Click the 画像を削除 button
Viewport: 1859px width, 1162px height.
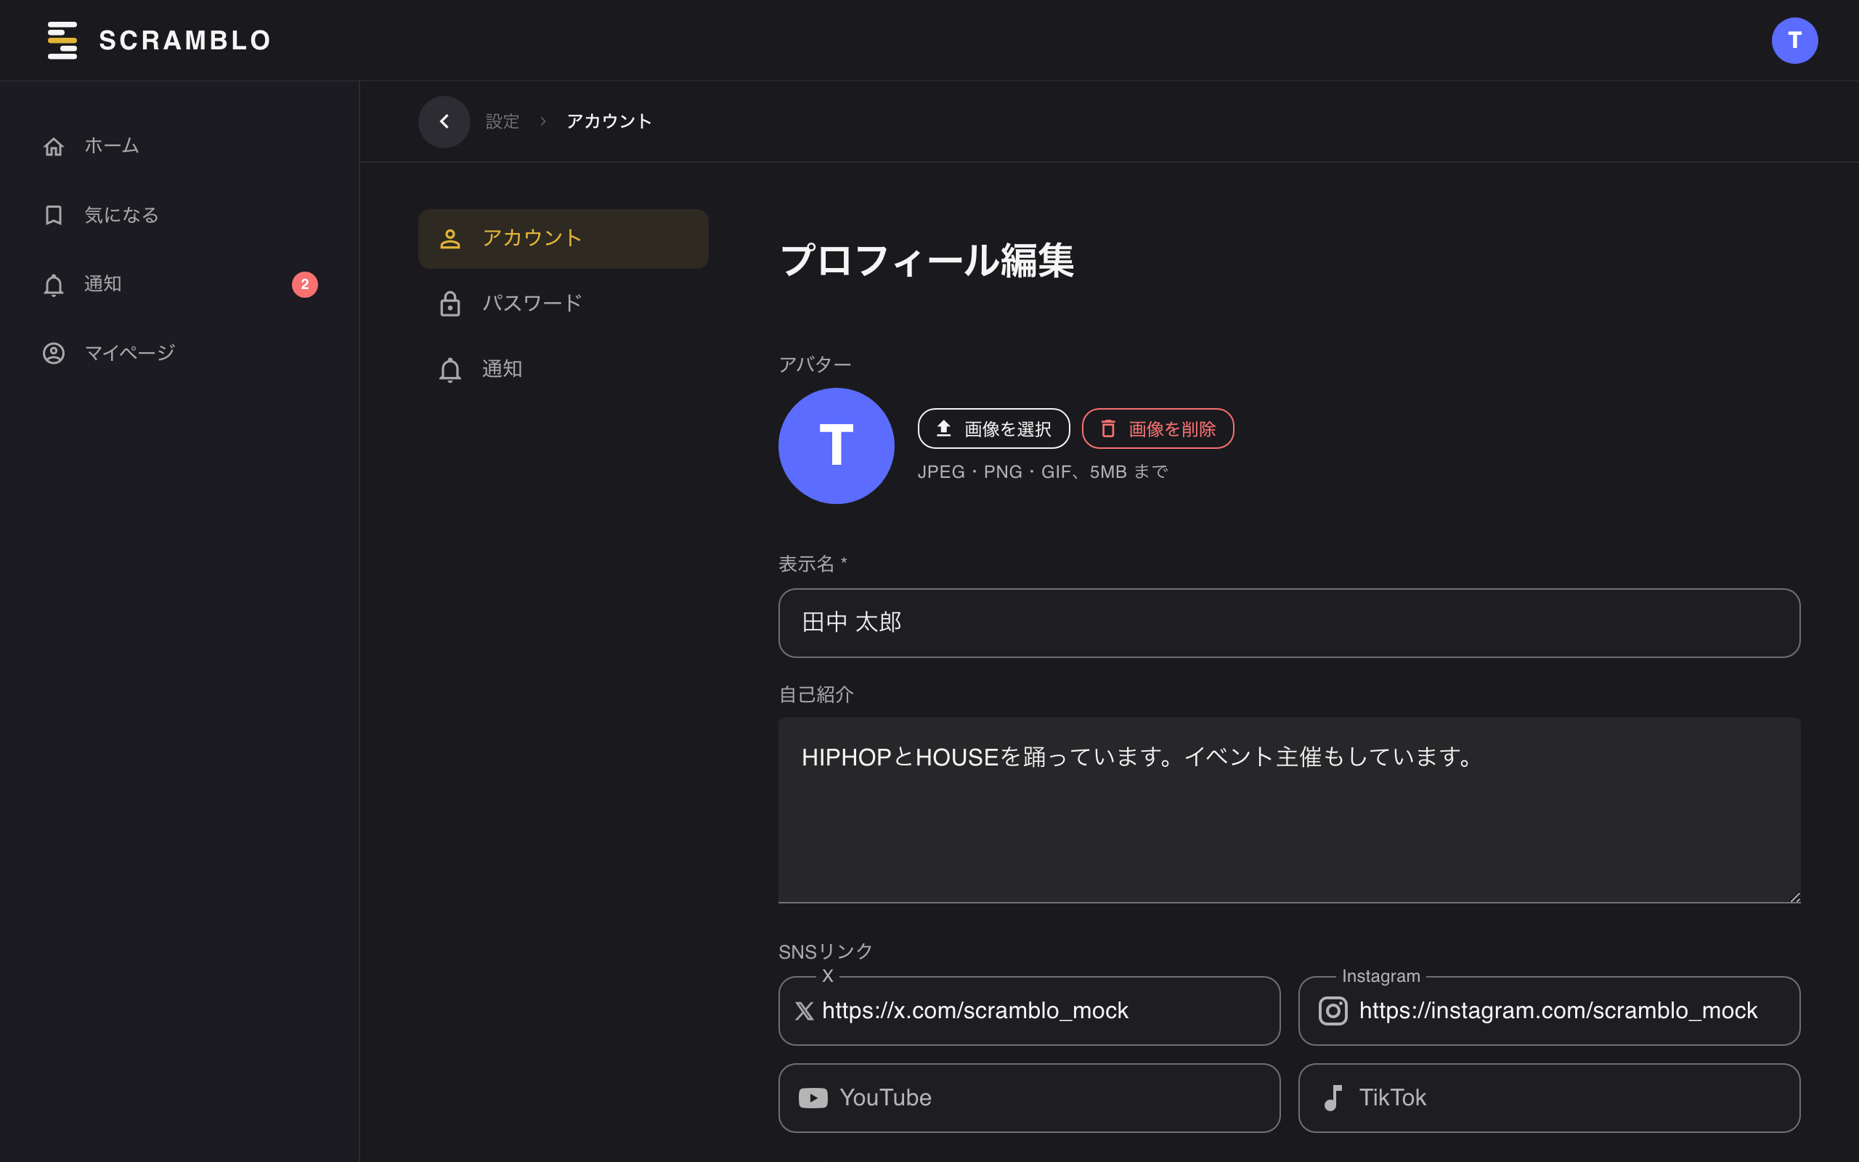(x=1158, y=428)
